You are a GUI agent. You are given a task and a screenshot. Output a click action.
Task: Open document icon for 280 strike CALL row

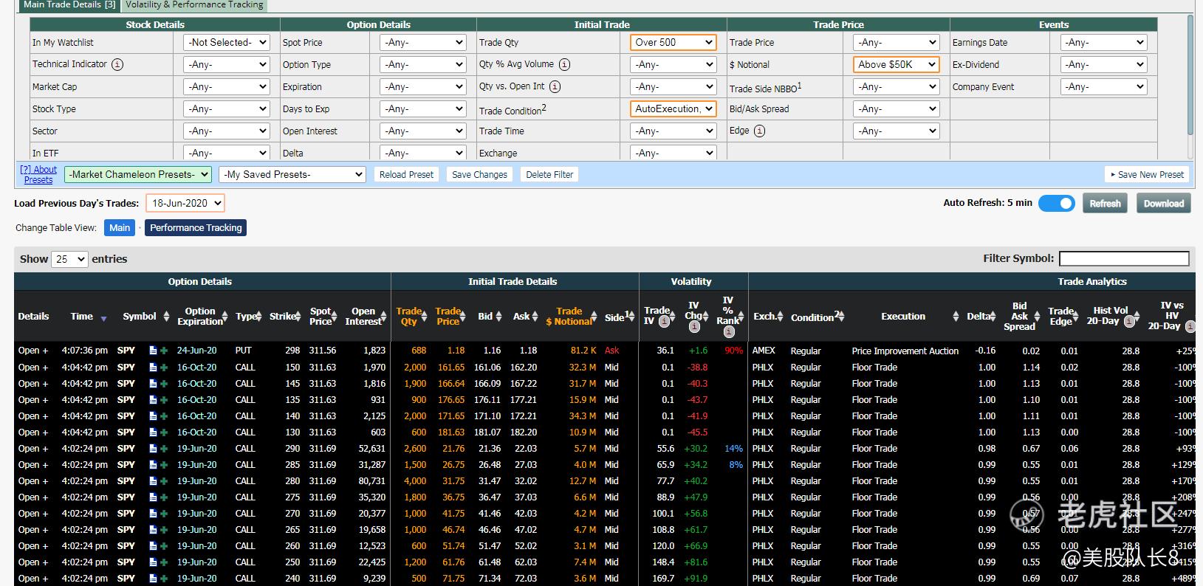(x=153, y=480)
